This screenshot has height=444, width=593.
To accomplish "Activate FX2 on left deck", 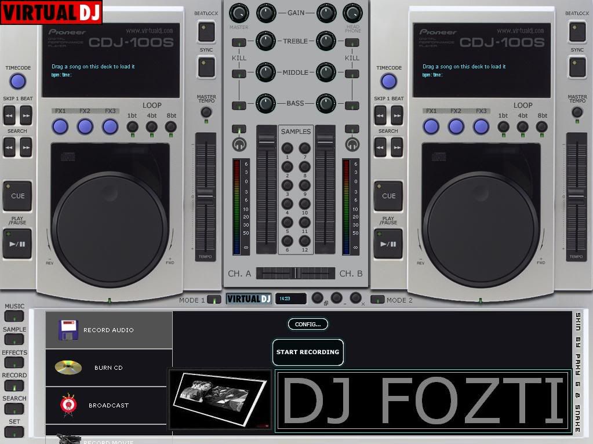I will click(x=85, y=127).
